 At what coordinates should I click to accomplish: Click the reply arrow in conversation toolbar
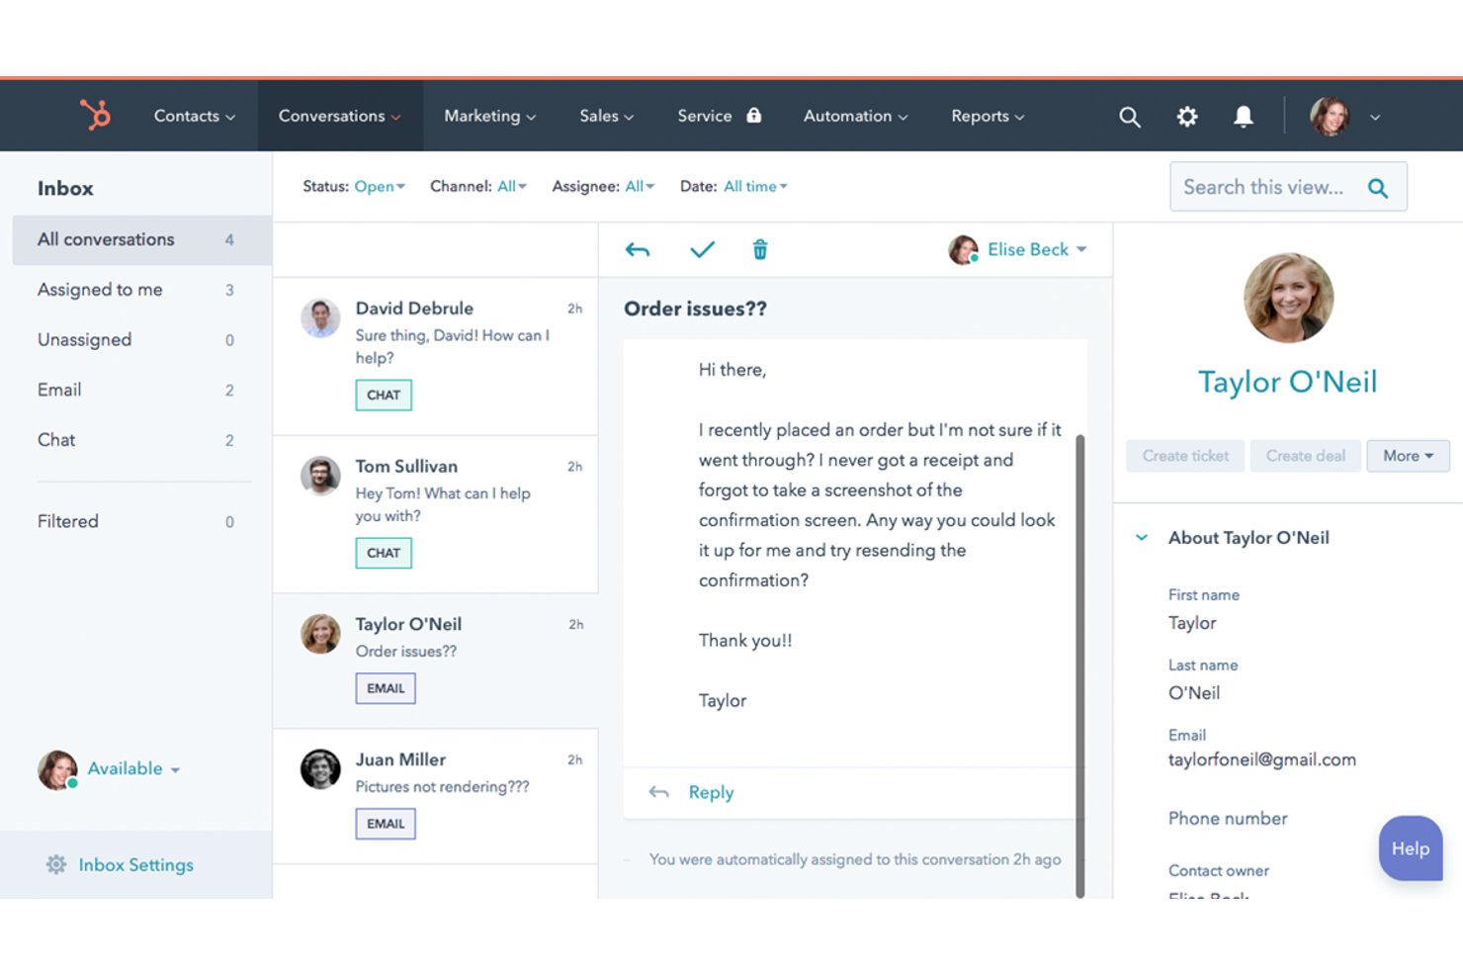tap(638, 250)
